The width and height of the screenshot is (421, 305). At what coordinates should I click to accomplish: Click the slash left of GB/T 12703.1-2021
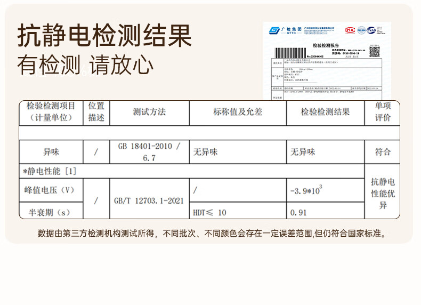[96, 200]
